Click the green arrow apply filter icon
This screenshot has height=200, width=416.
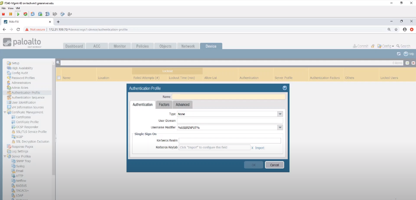coord(407,63)
